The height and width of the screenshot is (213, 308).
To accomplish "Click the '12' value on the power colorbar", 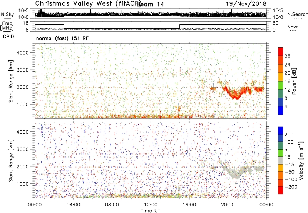I will click(287, 90).
